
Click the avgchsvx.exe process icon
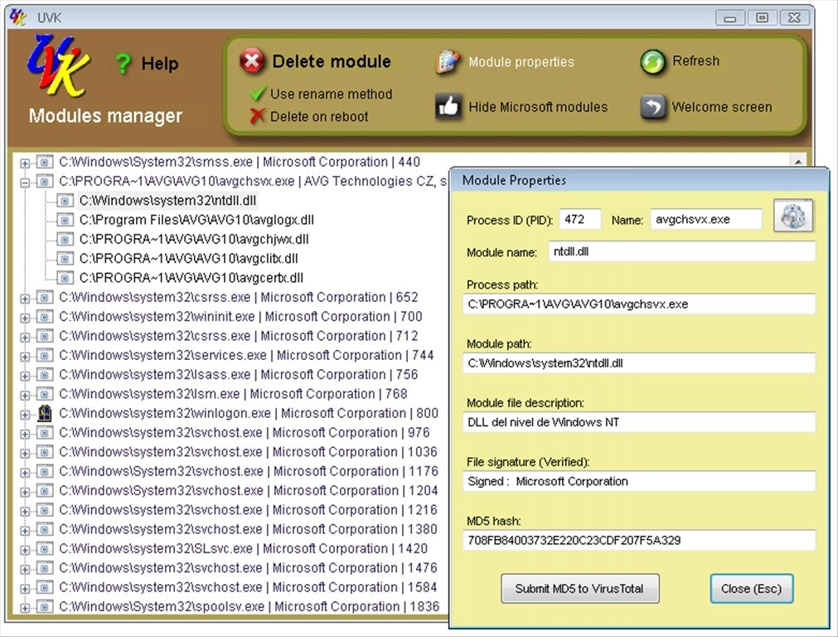pos(45,182)
